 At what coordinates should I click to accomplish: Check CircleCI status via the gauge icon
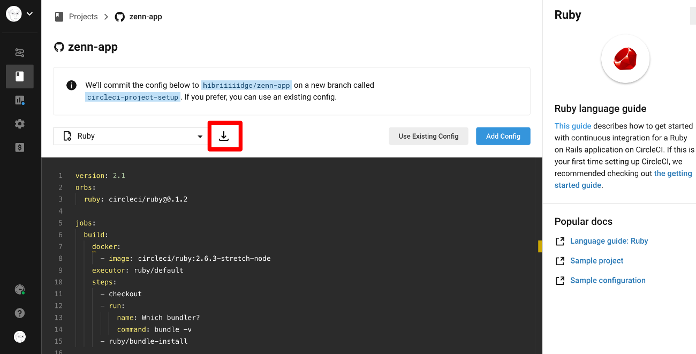tap(19, 289)
